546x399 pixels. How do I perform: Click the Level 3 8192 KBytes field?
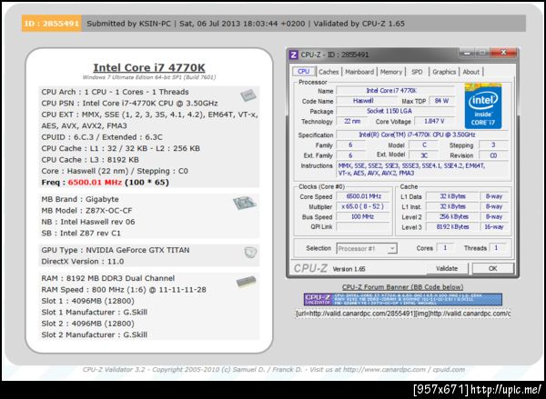coord(452,227)
